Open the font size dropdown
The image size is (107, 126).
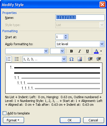[62, 51]
